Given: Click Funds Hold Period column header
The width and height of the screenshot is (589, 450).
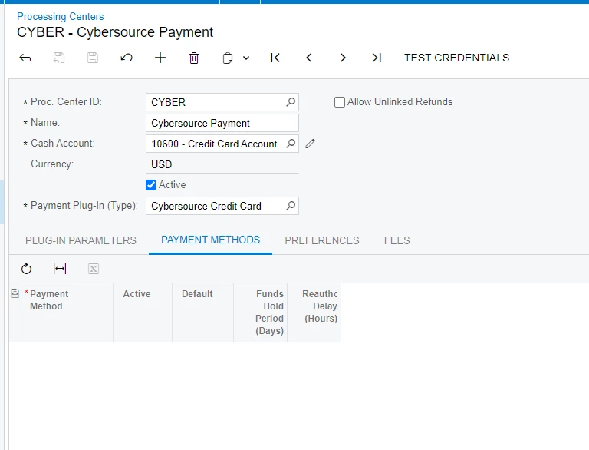Looking at the screenshot, I should coord(260,313).
